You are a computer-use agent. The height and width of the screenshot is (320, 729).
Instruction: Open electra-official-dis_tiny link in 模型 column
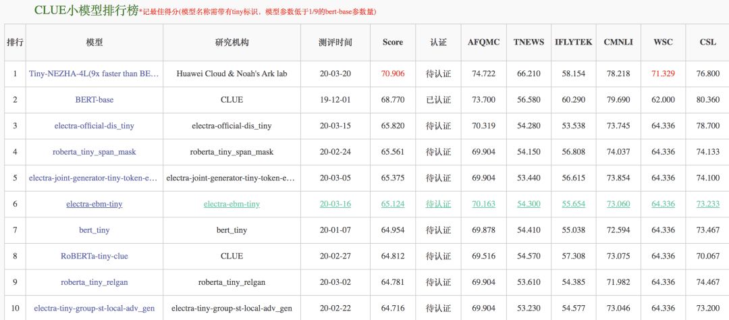coord(94,126)
